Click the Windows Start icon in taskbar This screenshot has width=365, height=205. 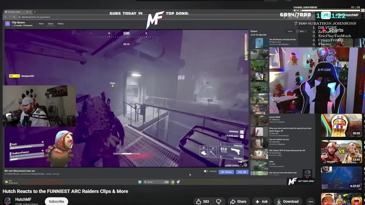pos(140,182)
